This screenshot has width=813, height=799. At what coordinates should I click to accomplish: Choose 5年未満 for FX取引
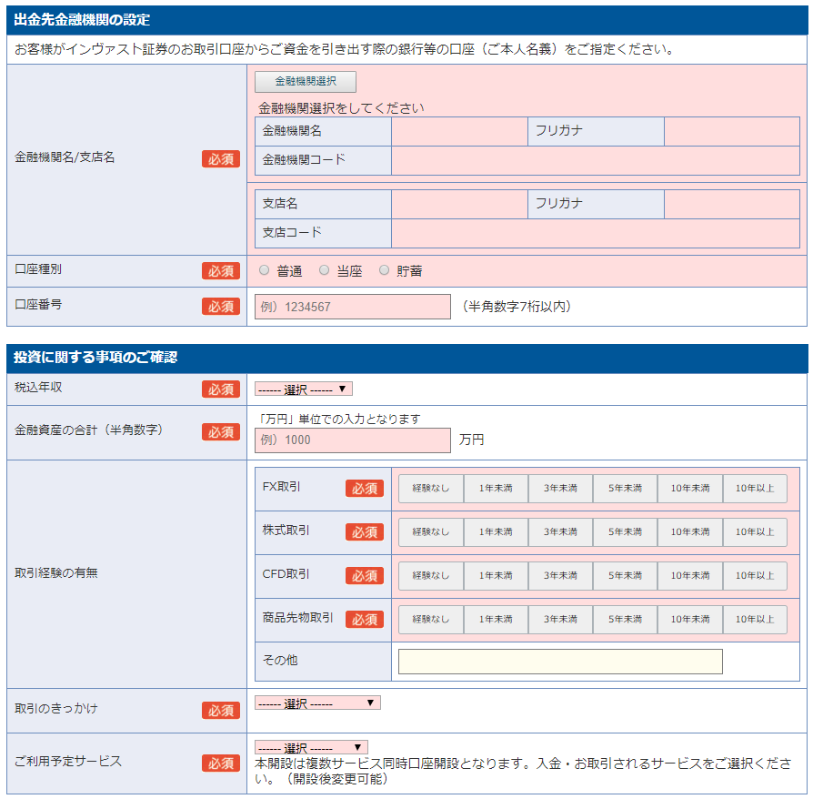pos(626,488)
